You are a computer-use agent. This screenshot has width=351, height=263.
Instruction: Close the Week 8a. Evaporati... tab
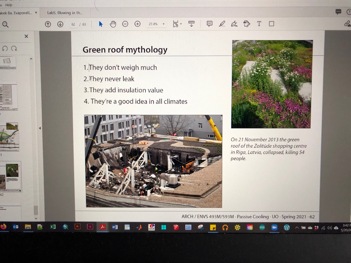(36, 13)
